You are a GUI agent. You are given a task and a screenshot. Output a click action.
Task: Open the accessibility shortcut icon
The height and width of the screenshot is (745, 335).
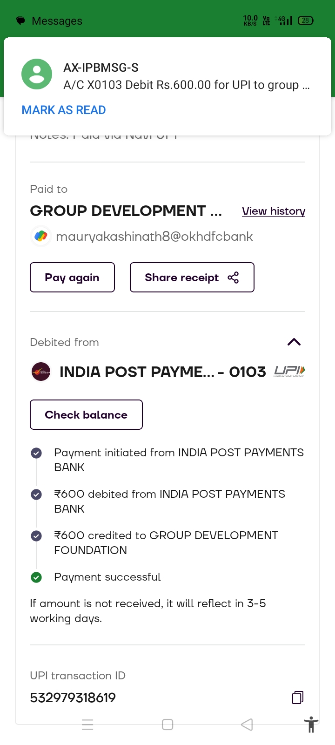(311, 725)
